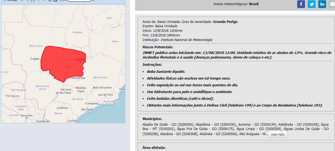Click 'Abadia De Goiás - GO (5200050)' entry

[x=168, y=125]
